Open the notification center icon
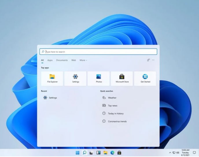 pos(194,153)
